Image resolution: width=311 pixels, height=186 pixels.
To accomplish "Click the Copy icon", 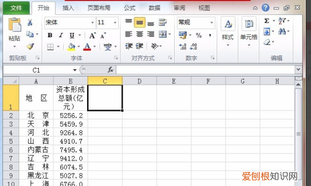I will point(30,34).
